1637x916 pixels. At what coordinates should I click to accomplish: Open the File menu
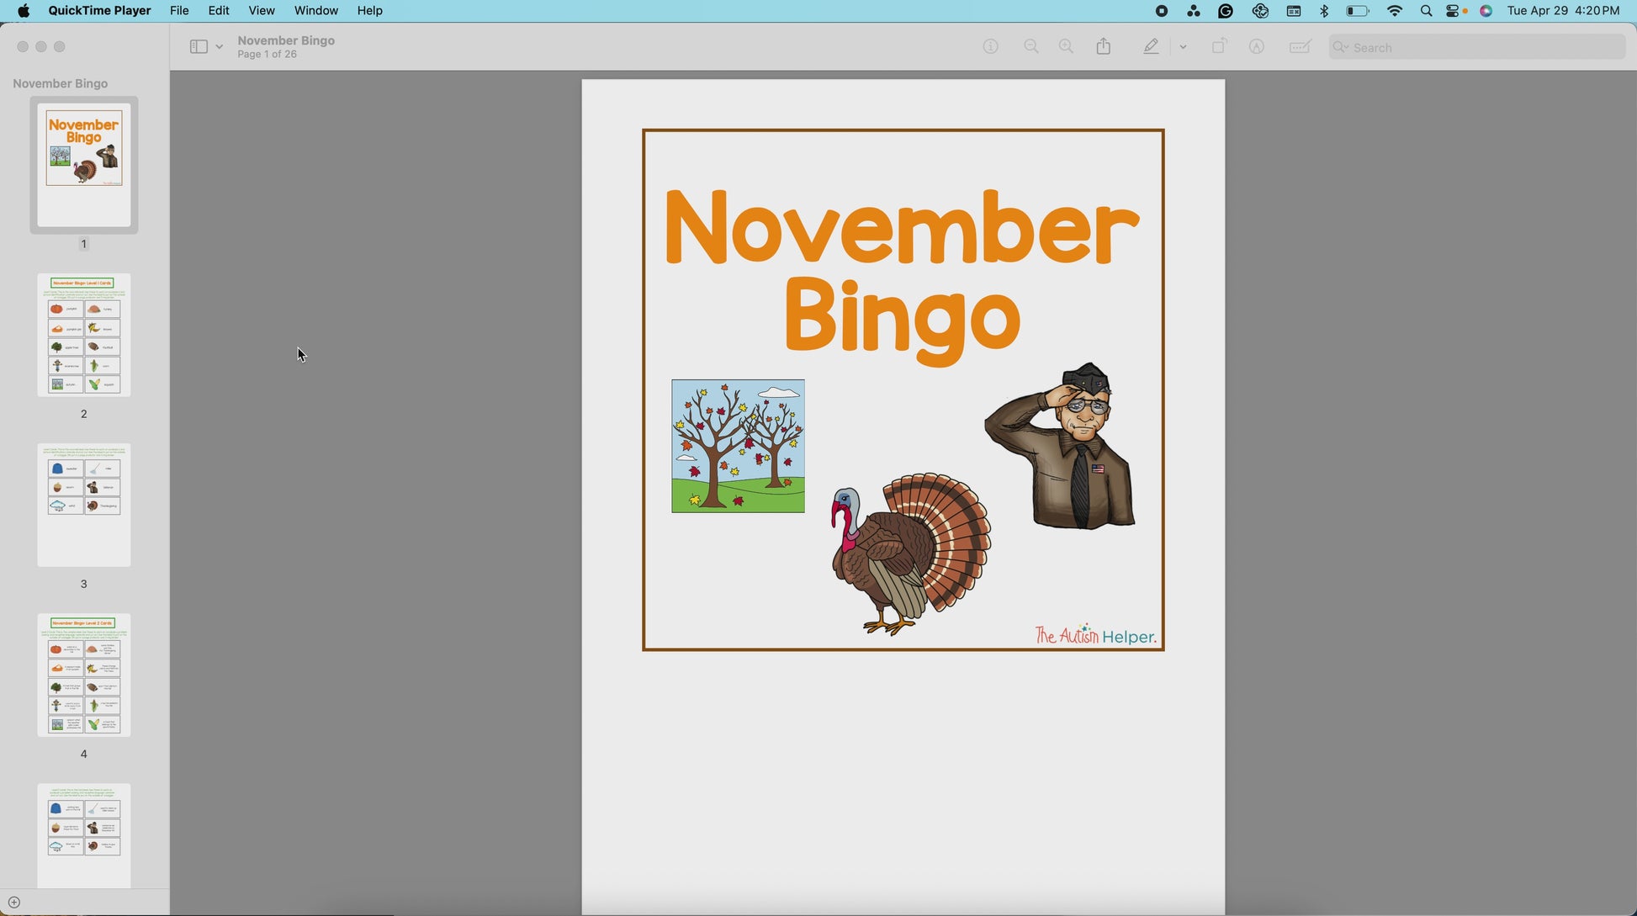coord(179,11)
